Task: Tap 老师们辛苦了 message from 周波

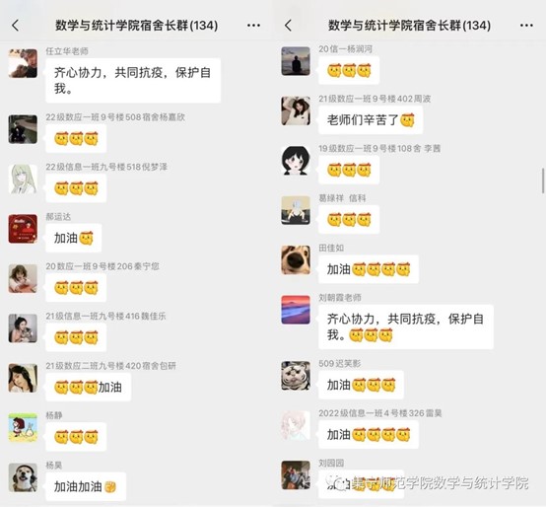Action: coord(371,120)
